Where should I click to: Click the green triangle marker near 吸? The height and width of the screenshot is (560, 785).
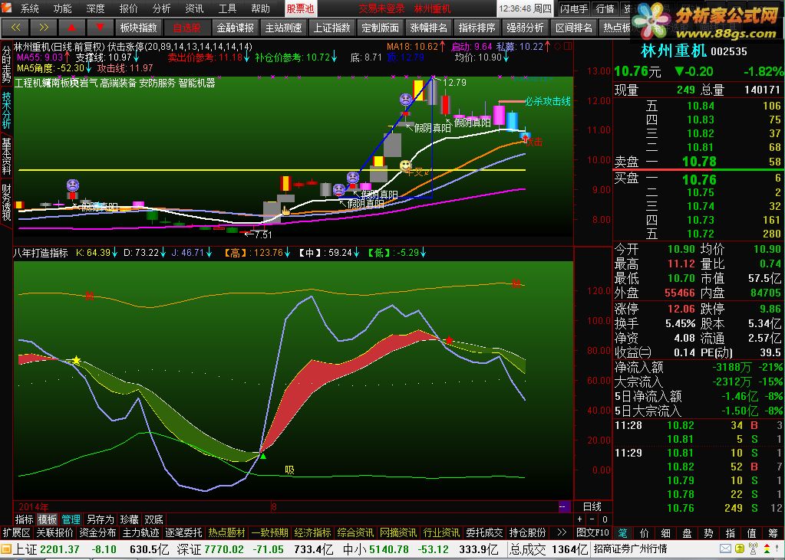point(263,456)
